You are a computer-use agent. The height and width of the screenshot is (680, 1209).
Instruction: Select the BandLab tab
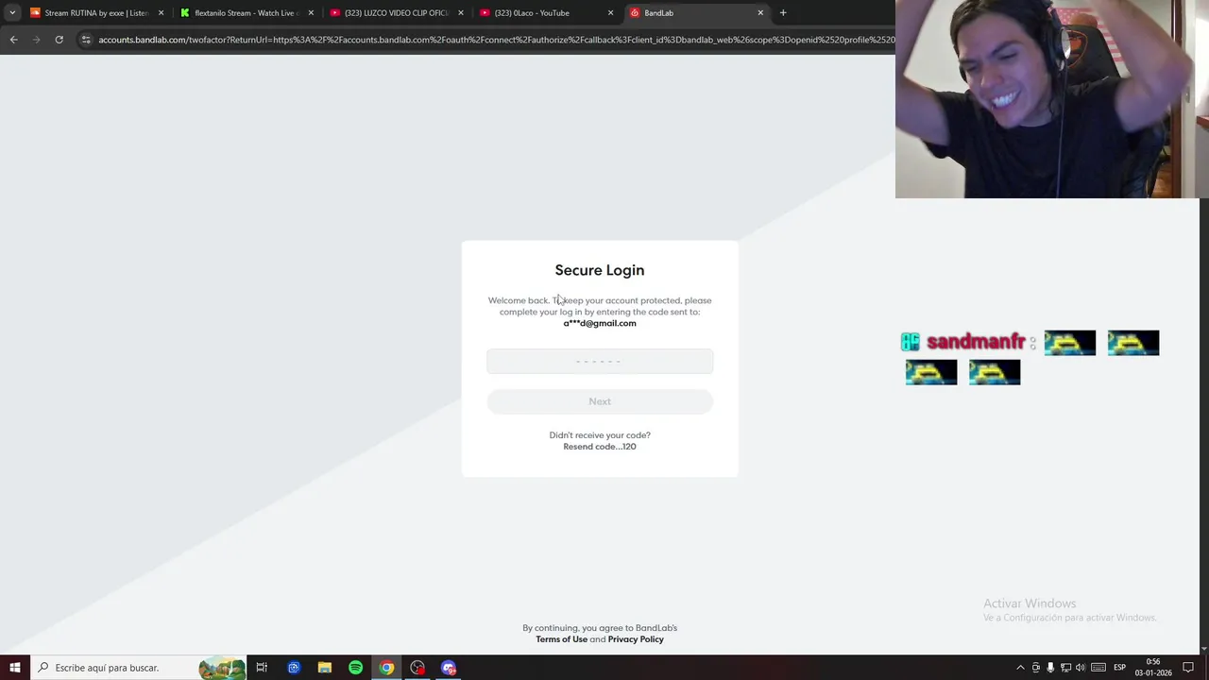pos(696,13)
